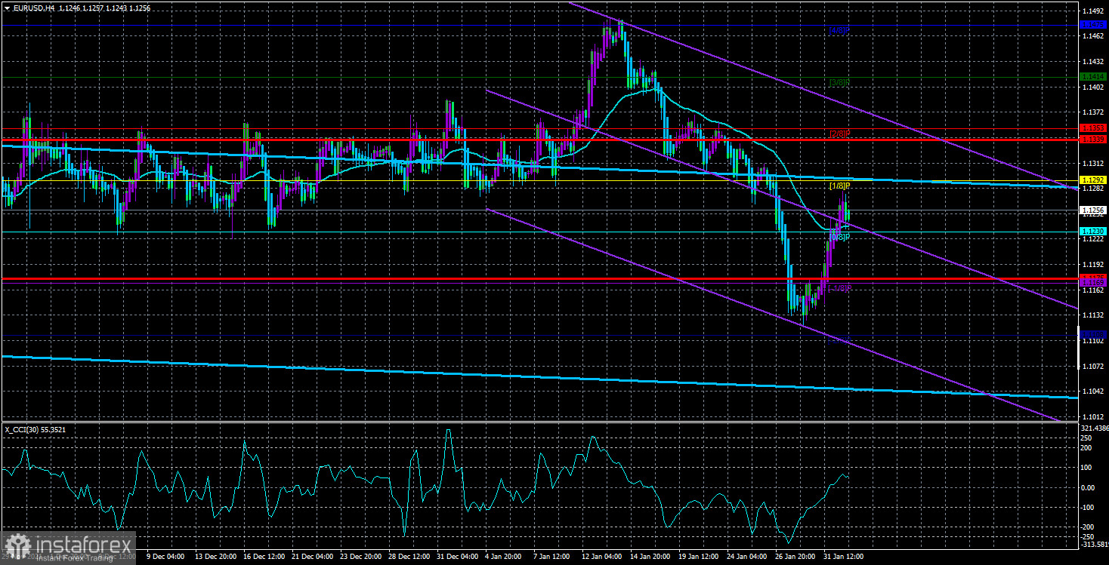Click the 1.1222 price axis value
Viewport: 1109px width, 565px height.
pos(1093,240)
